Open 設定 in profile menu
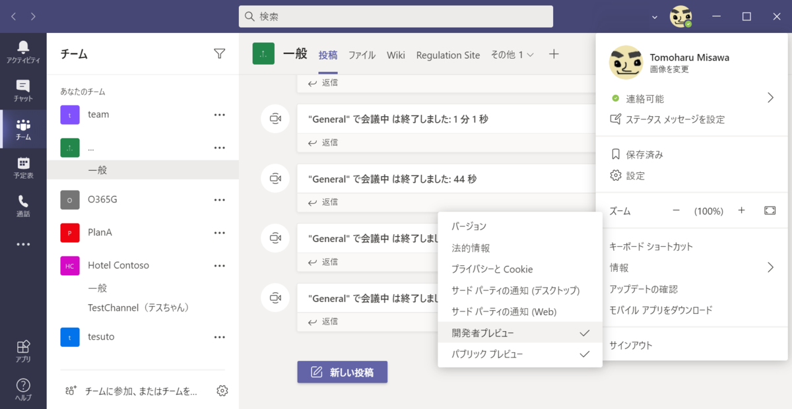The width and height of the screenshot is (792, 409). (x=628, y=175)
